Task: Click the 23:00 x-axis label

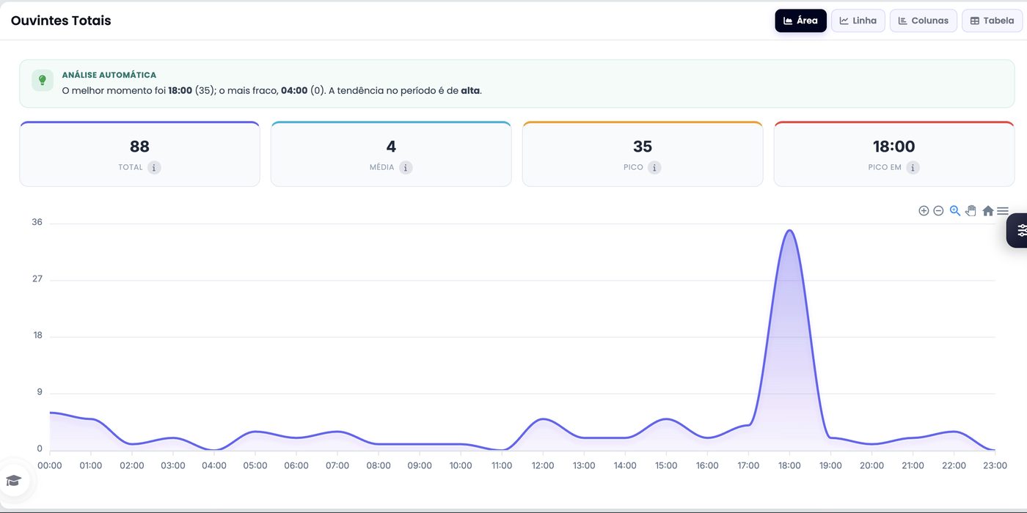Action: [x=995, y=465]
